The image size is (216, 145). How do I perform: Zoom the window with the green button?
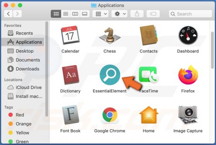[20, 5]
